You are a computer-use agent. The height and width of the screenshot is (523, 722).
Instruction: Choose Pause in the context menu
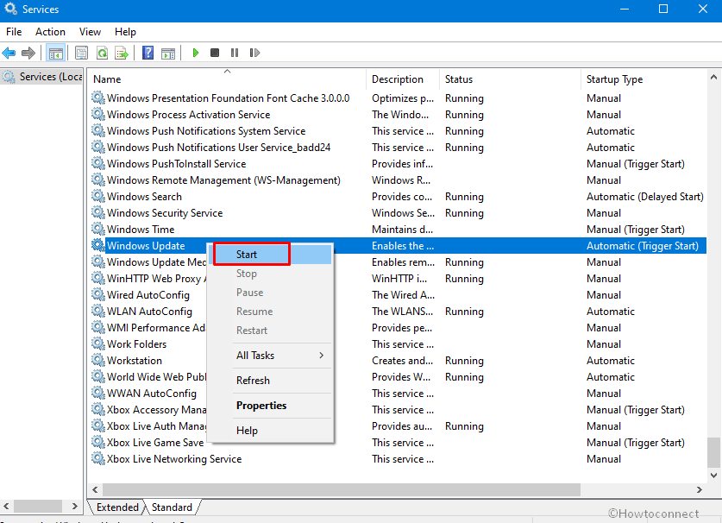pyautogui.click(x=272, y=293)
